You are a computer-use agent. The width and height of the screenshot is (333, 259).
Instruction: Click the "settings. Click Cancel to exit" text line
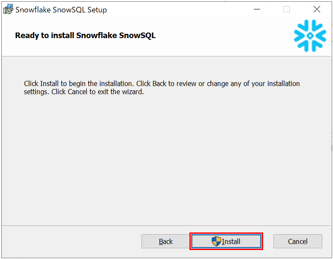pyautogui.click(x=84, y=92)
